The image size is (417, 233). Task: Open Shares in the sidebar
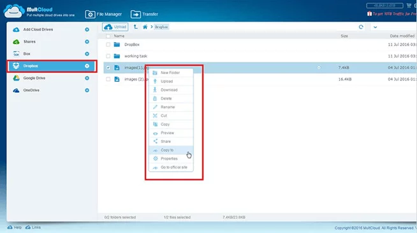tap(29, 41)
